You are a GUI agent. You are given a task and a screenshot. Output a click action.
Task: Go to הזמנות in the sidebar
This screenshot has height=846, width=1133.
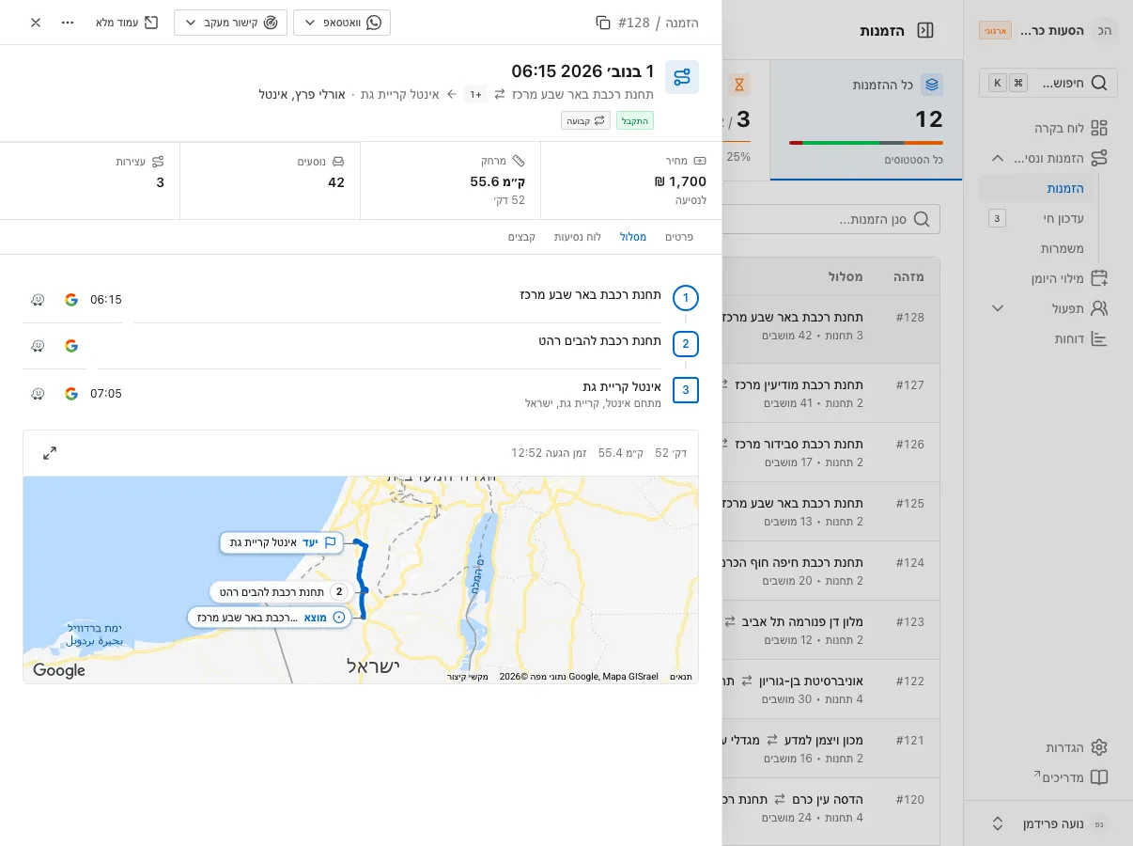1037,188
